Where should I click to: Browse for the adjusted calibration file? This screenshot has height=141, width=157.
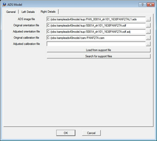pos(148,44)
